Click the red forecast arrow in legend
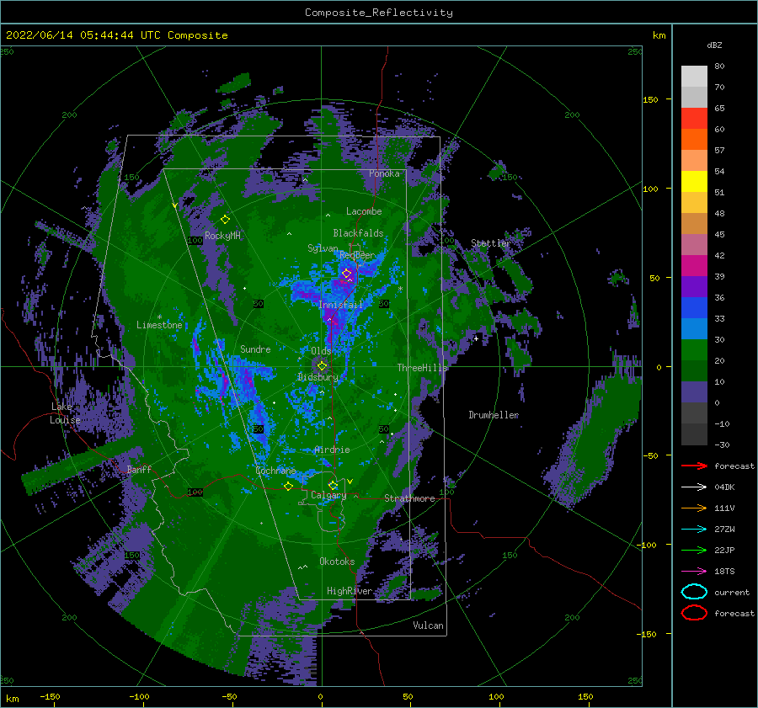Image resolution: width=758 pixels, height=708 pixels. point(694,466)
